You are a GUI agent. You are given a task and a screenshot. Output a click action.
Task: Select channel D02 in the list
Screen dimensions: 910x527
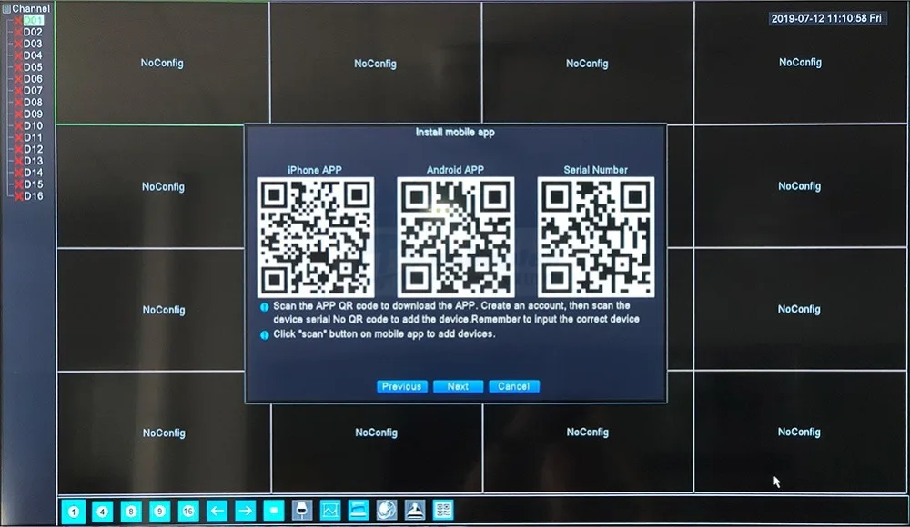tap(33, 32)
